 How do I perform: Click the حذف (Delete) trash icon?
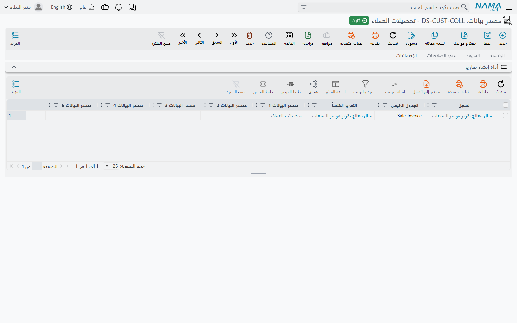(249, 35)
